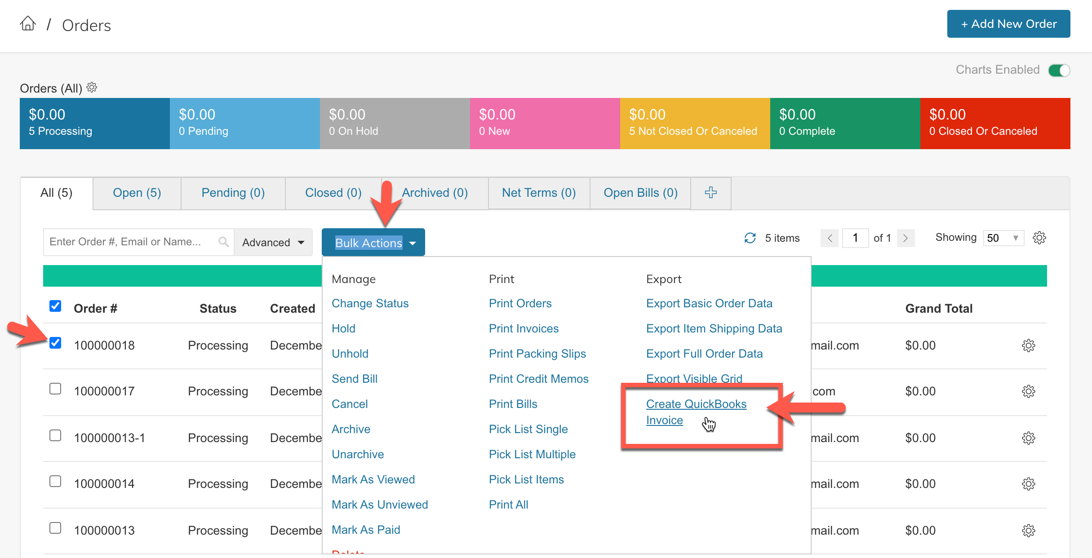
Task: Open the grid settings gear near Showing
Action: [1039, 238]
